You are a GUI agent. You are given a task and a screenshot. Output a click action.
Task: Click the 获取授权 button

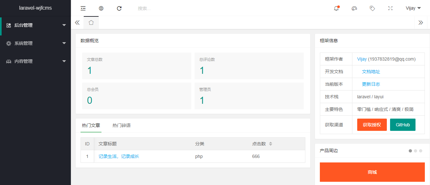372,125
